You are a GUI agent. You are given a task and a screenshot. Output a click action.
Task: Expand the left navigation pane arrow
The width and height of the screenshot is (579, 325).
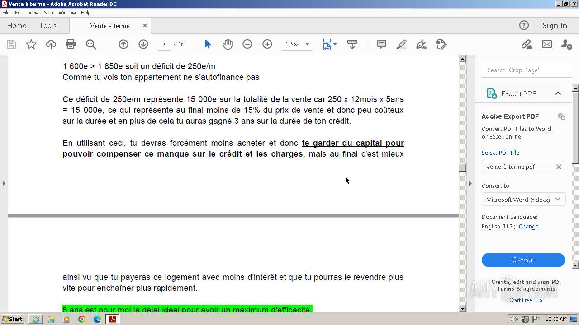[x=4, y=183]
